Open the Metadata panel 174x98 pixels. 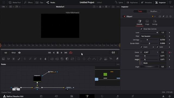(146, 2)
